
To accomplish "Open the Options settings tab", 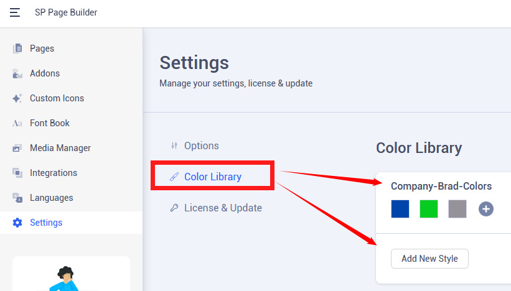I will tap(201, 145).
